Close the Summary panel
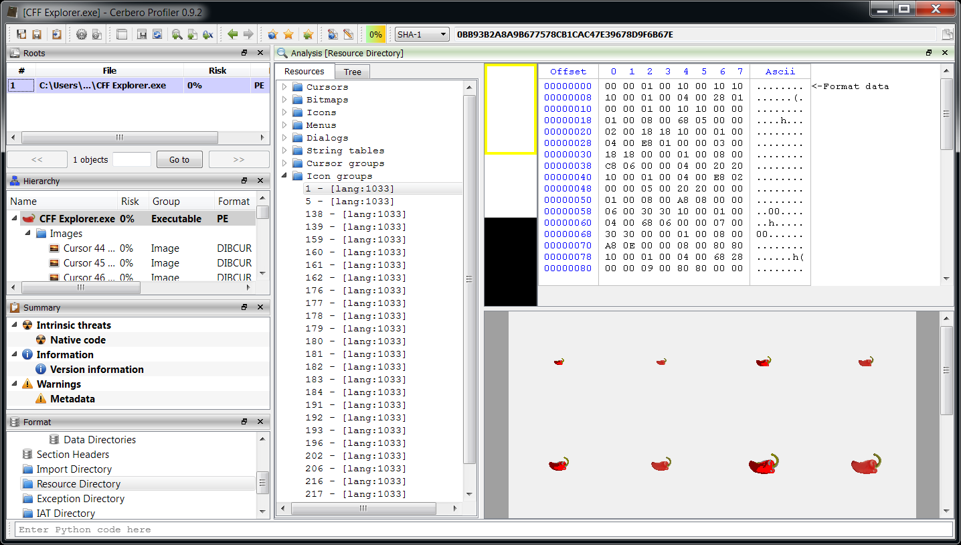The width and height of the screenshot is (961, 545). [260, 307]
